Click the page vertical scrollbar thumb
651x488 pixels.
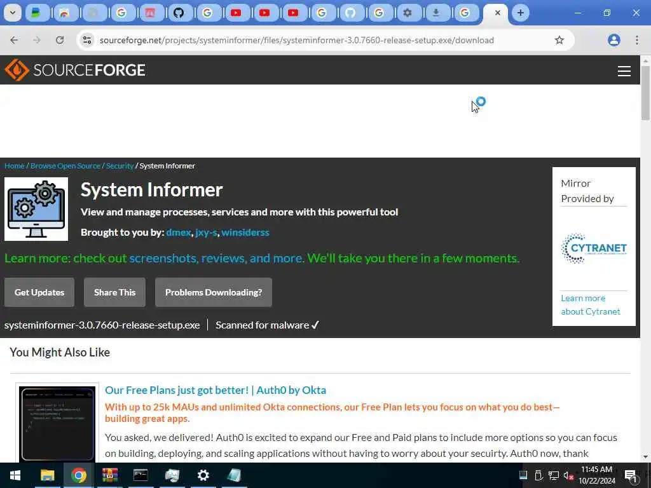[645, 93]
